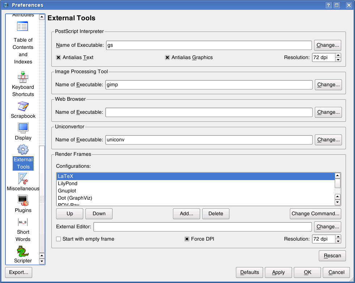Screen dimensions: 355x283
Task: Open the Short Words preferences icon
Action: [23, 222]
